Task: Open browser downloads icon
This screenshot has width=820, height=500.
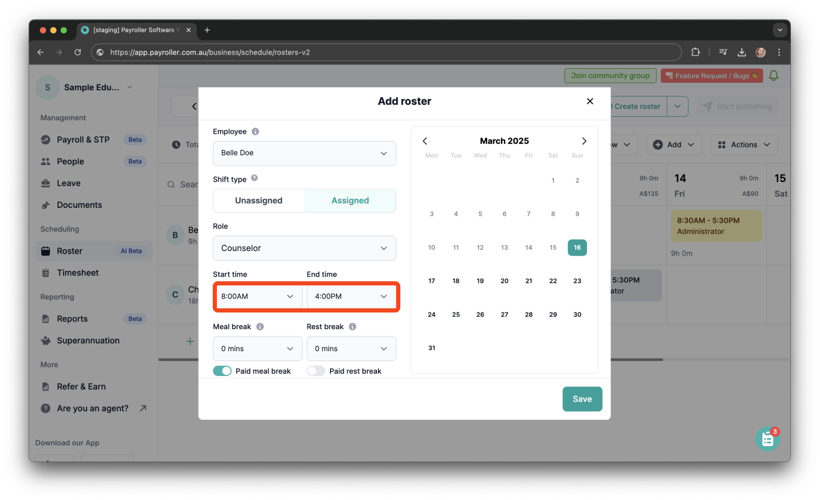Action: click(x=742, y=52)
